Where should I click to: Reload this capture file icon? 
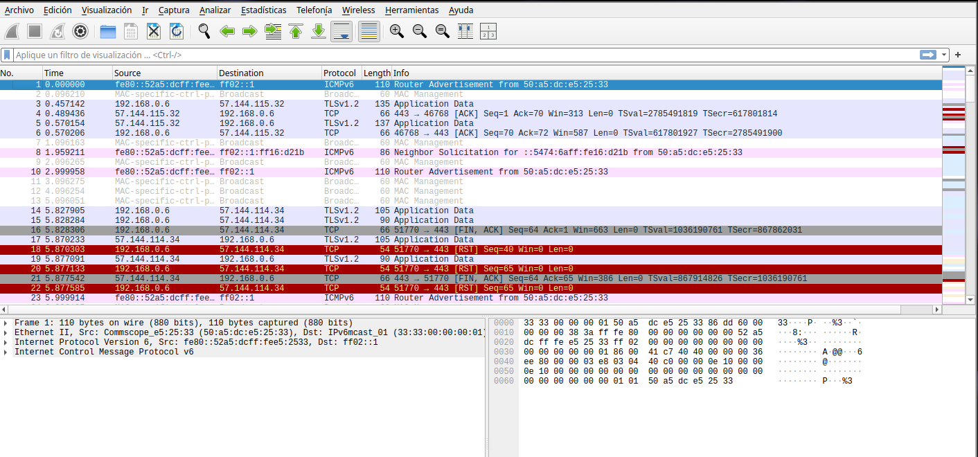[x=177, y=31]
